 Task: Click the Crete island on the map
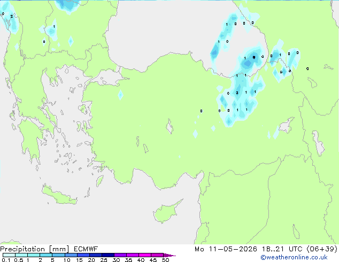[59, 195]
